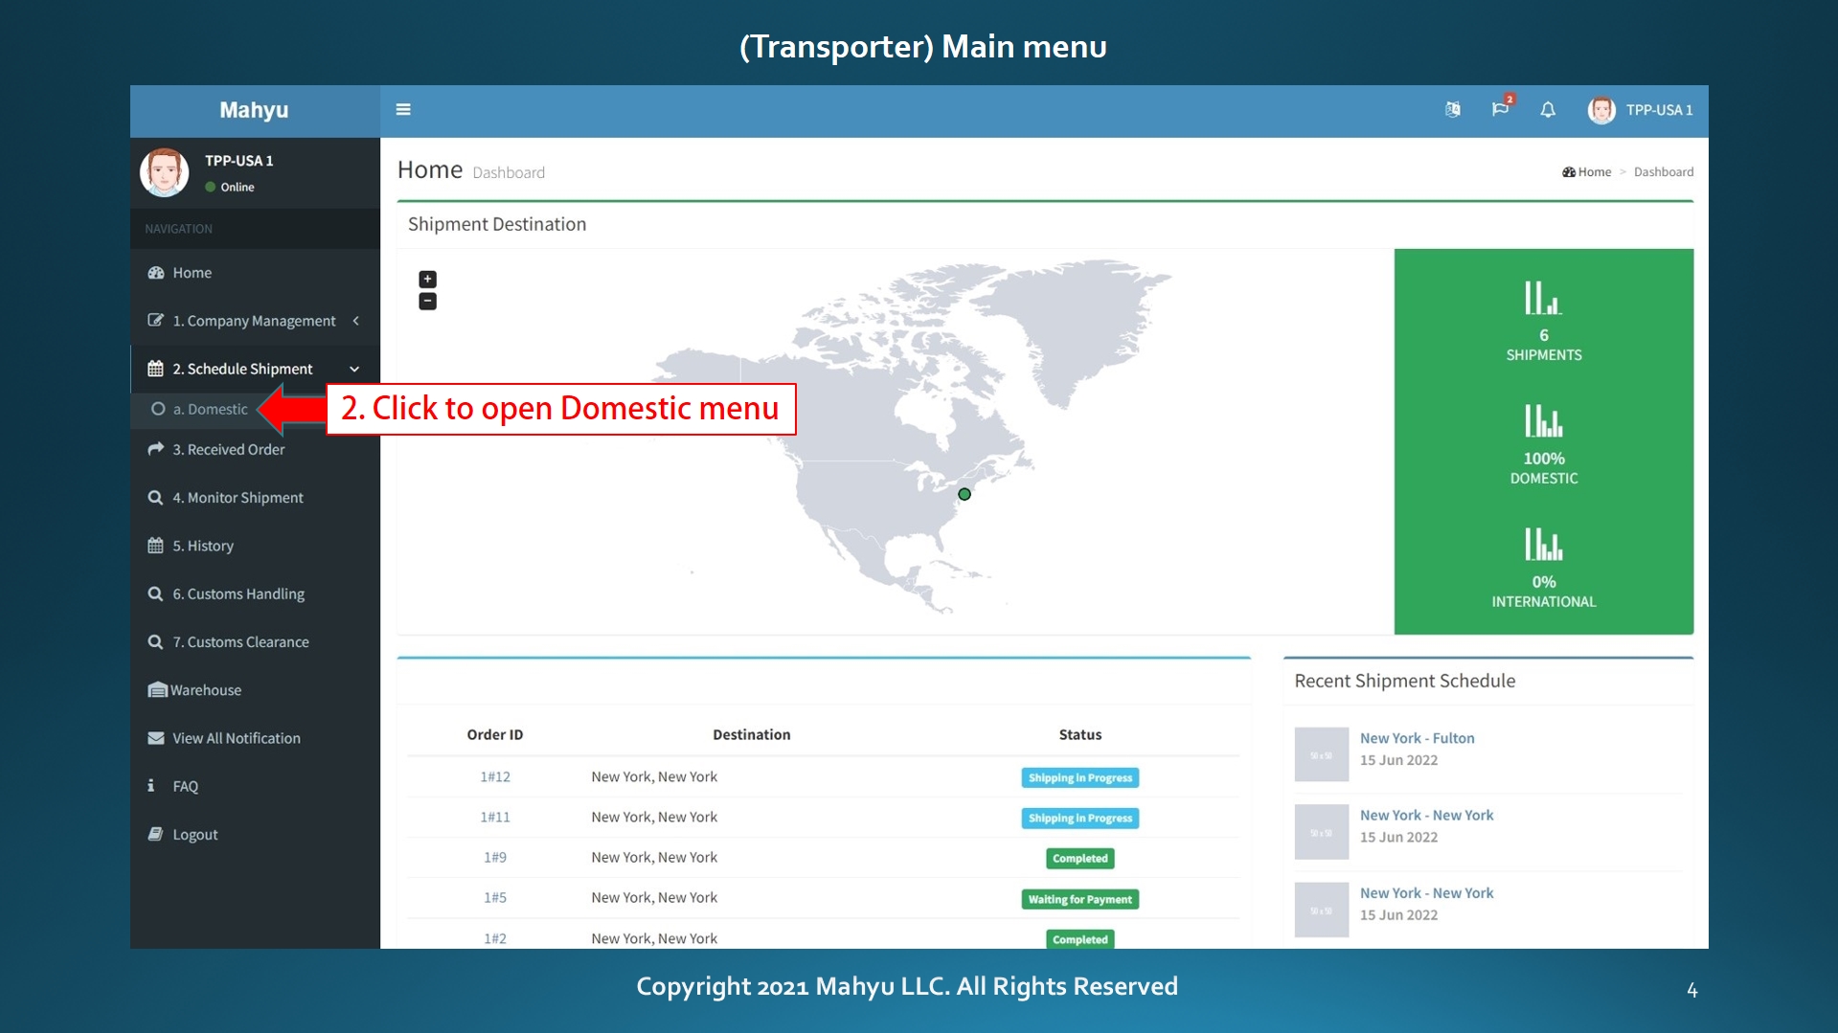Click Shipping in Progress badge for 1#12
This screenshot has width=1838, height=1033.
click(1079, 777)
